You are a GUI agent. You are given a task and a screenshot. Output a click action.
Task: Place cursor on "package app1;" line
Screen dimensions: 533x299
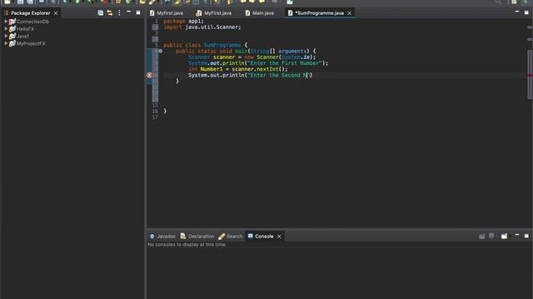pos(183,21)
